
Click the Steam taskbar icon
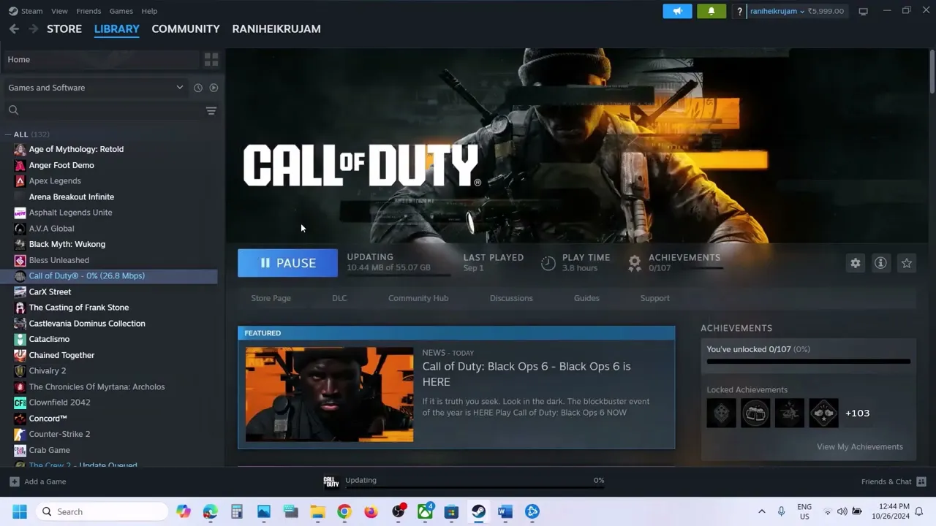coord(478,511)
